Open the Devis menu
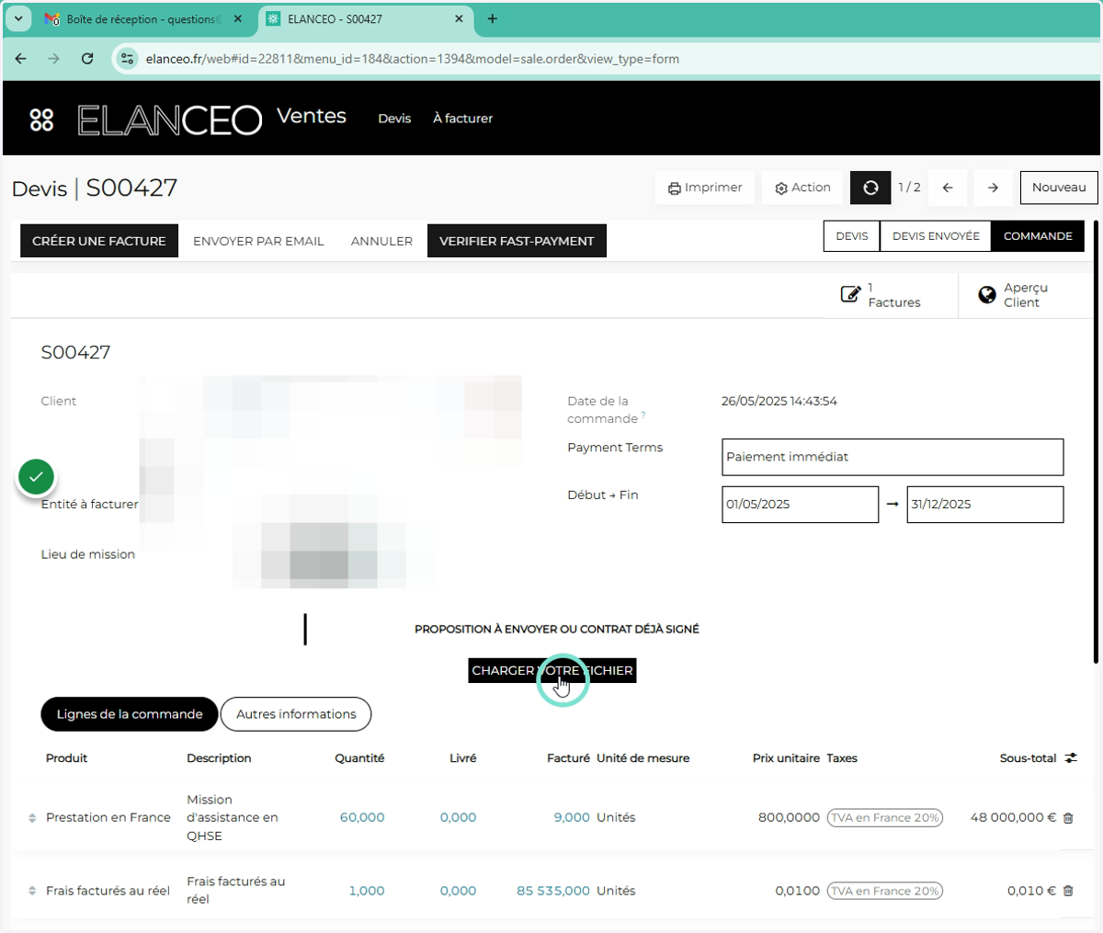Image resolution: width=1103 pixels, height=933 pixels. 394,119
